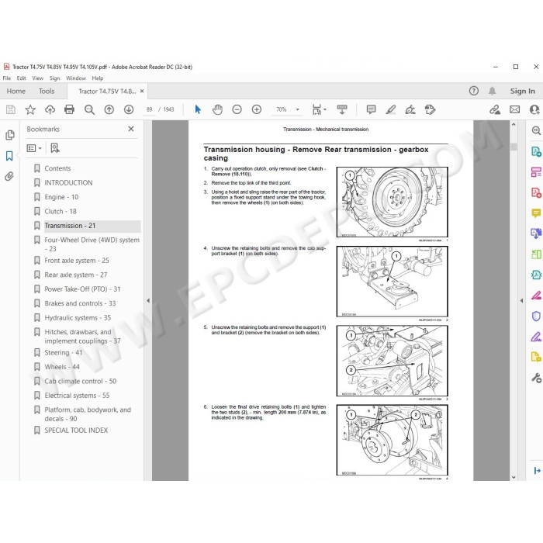Image resolution: width=543 pixels, height=543 pixels.
Task: Jump to Clutch - 18 bookmark
Action: tap(61, 211)
